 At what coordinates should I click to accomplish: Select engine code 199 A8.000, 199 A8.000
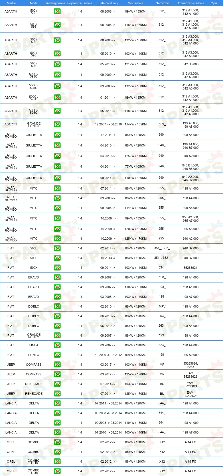tap(190, 125)
